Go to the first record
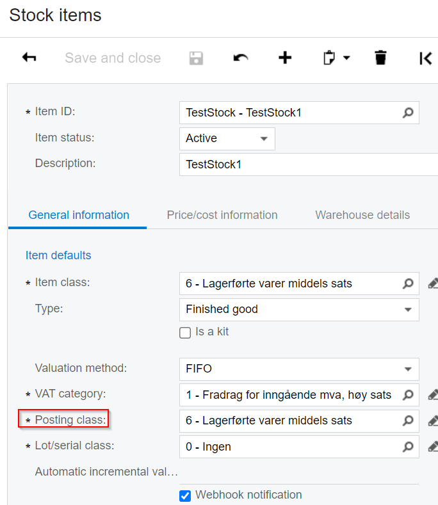Screen dimensions: 438x505 point(425,58)
